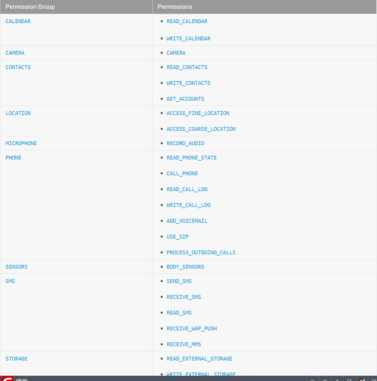Click the READ_PHONE_STATE permission link
Screen dimensions: 377x381
[x=192, y=158]
